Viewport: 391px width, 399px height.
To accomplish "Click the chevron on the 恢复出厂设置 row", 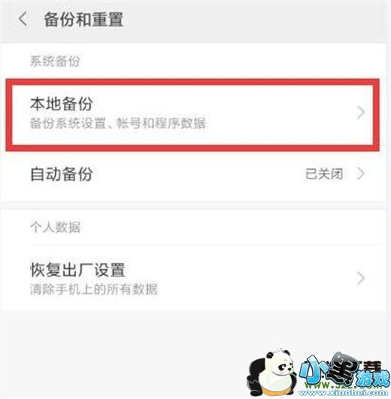I will (360, 278).
